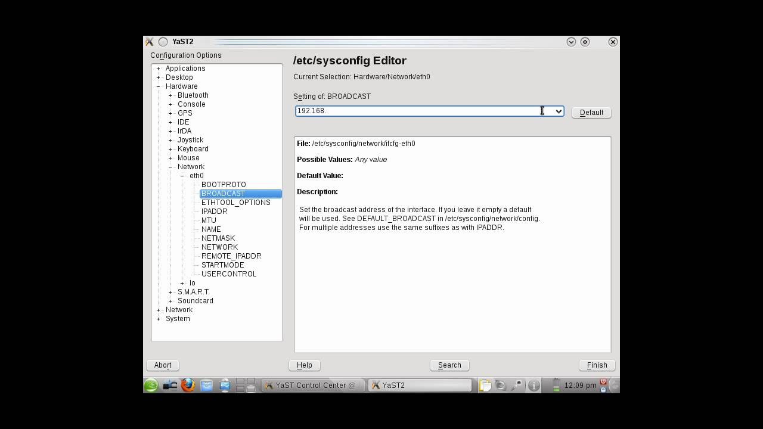Select NETMASK setting

pyautogui.click(x=218, y=238)
